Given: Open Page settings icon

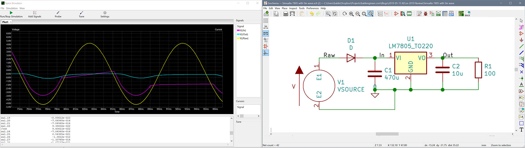Looking at the screenshot, I should pyautogui.click(x=276, y=14).
